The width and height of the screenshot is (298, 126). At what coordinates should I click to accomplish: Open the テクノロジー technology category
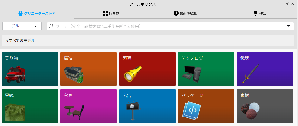point(206,69)
